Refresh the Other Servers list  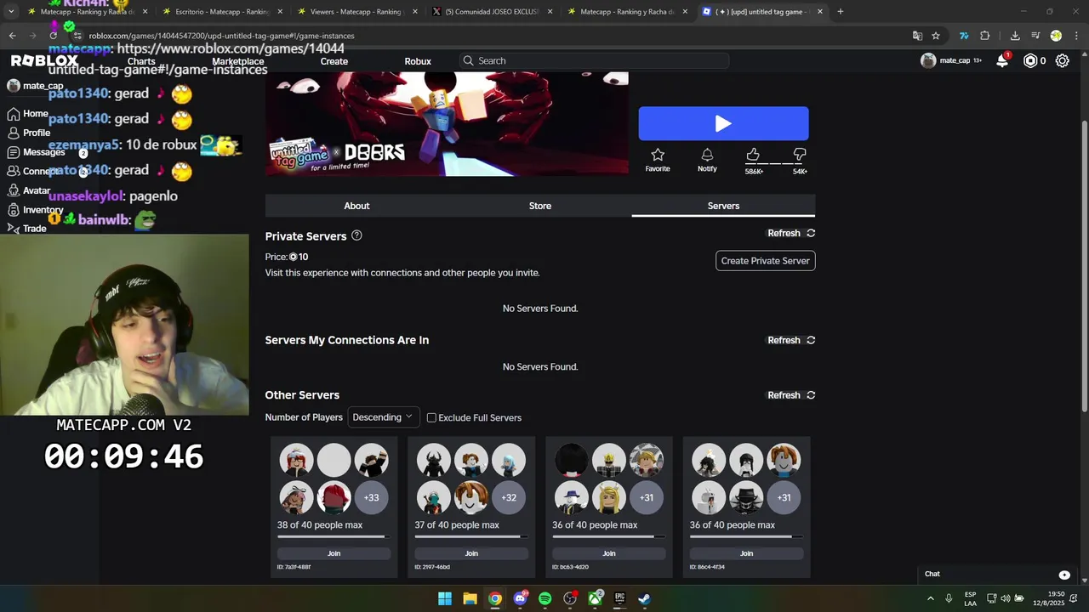[791, 395]
